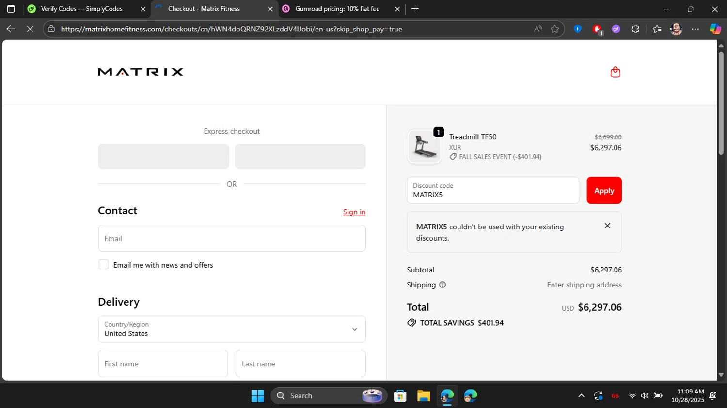Click the Matrix logo

click(141, 72)
